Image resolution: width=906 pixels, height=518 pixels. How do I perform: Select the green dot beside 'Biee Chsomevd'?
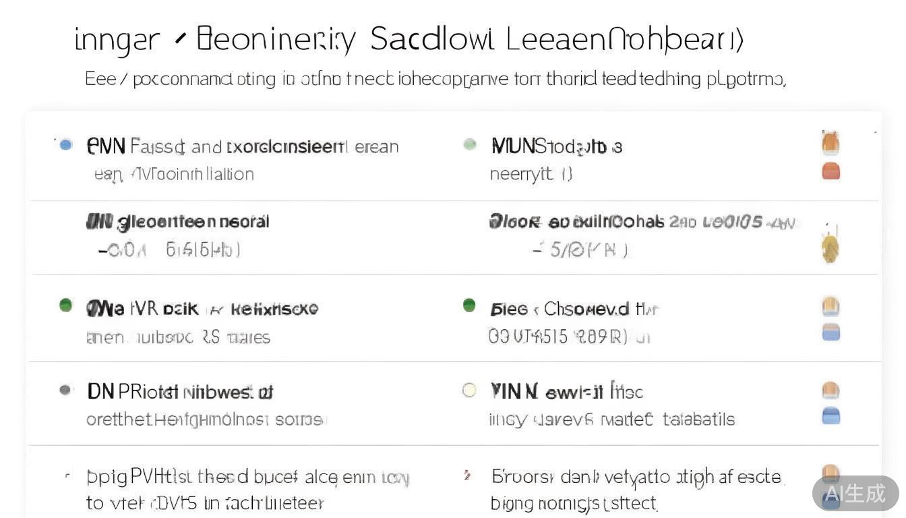pyautogui.click(x=469, y=306)
